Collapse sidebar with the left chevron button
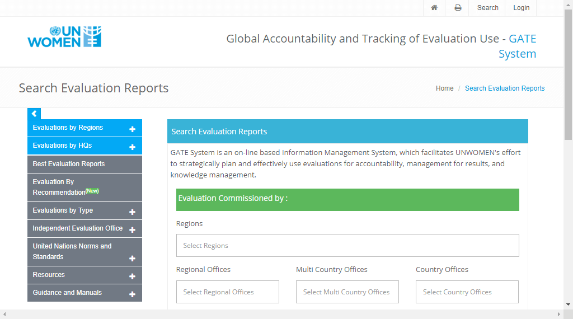 coord(34,114)
